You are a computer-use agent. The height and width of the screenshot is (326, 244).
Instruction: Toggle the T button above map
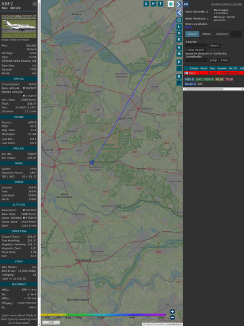(161, 4)
